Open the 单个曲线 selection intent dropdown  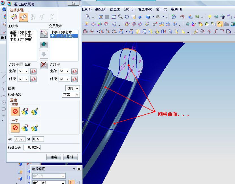coord(49,182)
